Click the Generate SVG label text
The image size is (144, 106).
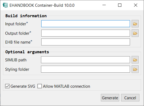[x=23, y=86]
